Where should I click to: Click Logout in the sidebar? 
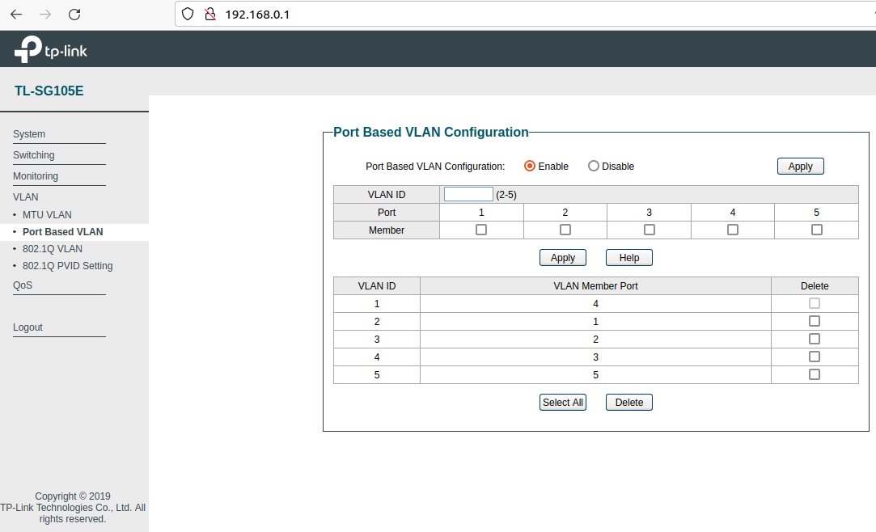click(x=28, y=327)
